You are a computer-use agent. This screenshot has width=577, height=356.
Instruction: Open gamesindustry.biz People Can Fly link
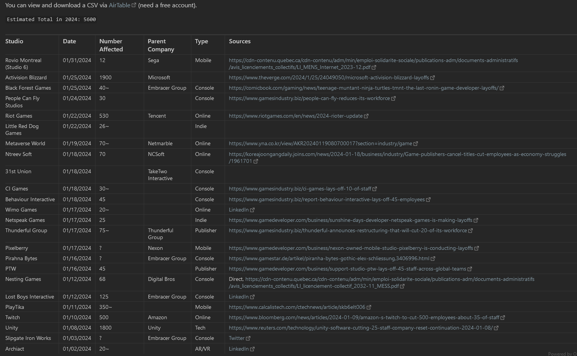pyautogui.click(x=309, y=98)
